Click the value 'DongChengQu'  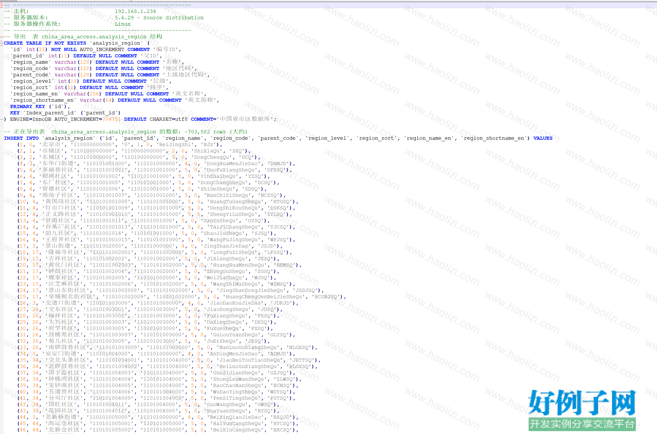coord(211,157)
